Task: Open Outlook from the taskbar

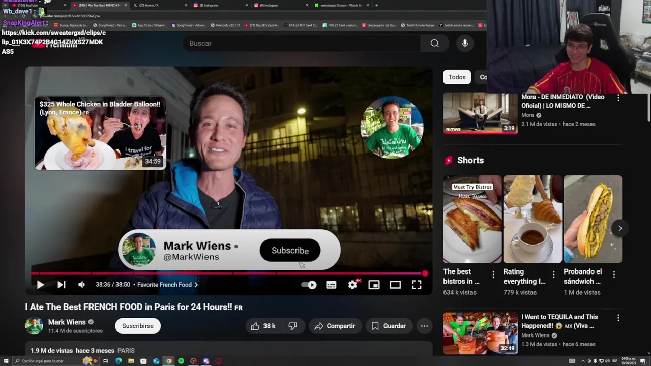Action: pyautogui.click(x=156, y=361)
